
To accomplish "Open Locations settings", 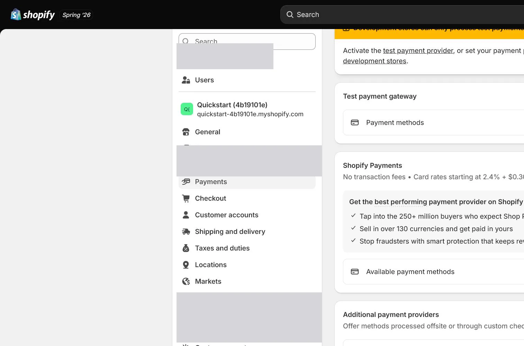I will pyautogui.click(x=247, y=265).
